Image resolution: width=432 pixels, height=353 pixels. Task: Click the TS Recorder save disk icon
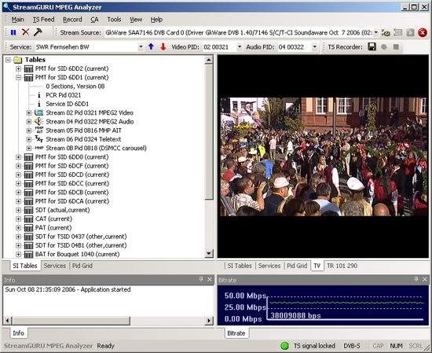click(372, 47)
